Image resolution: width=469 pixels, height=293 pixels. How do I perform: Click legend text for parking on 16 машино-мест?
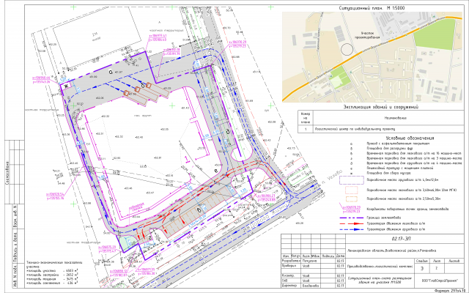click(414, 153)
